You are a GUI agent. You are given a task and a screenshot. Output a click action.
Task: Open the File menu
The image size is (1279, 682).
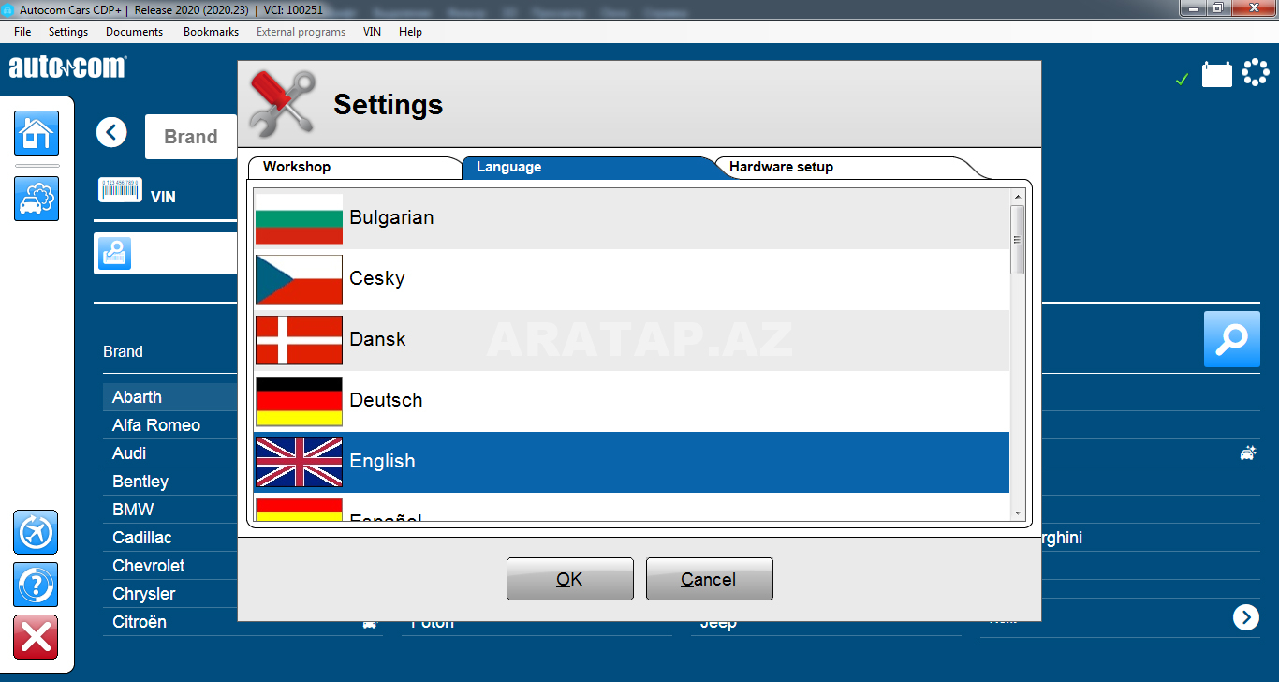(x=22, y=32)
